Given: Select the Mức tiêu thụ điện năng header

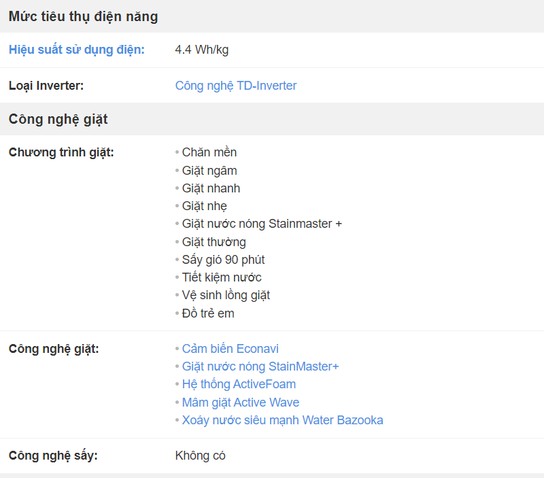Looking at the screenshot, I should point(83,16).
